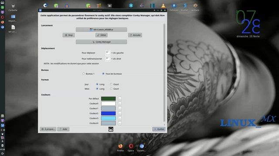This screenshot has height=156, width=279.
Task: Click the '...' button beside Couleur1
Action: [x=120, y=108]
